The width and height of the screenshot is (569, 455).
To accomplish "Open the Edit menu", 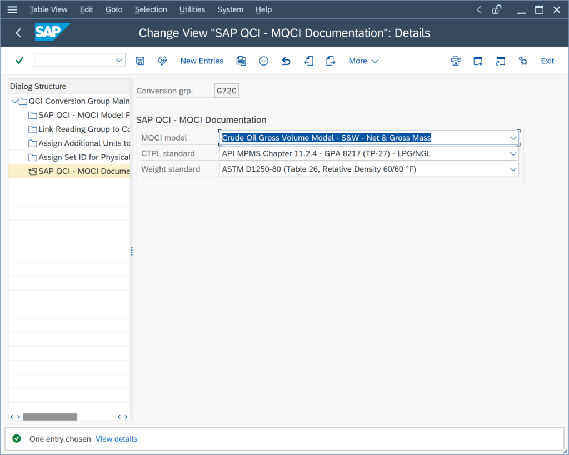I will pos(86,10).
